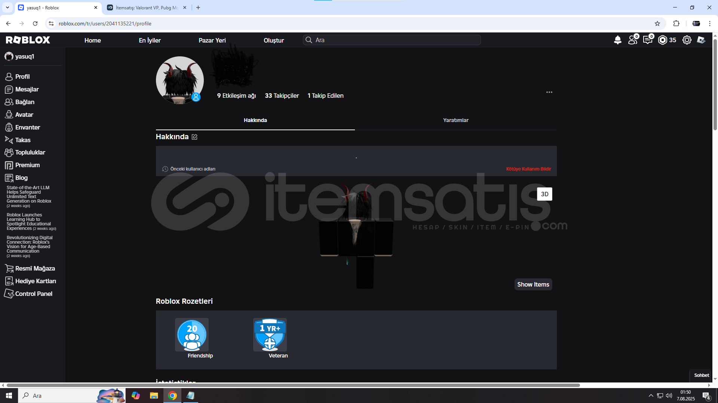Click the Roblox logo

coord(28,40)
